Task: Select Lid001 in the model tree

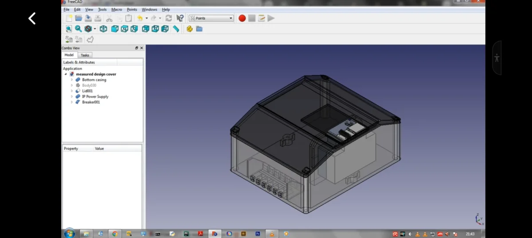Action: [87, 91]
